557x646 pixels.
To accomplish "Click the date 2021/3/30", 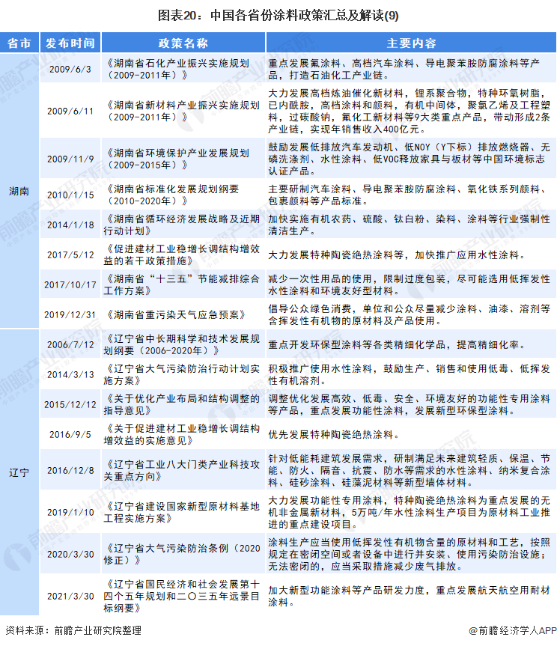I will (x=70, y=596).
